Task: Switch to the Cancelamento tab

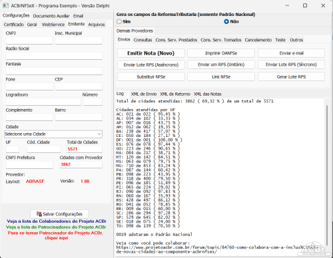Action: click(258, 40)
